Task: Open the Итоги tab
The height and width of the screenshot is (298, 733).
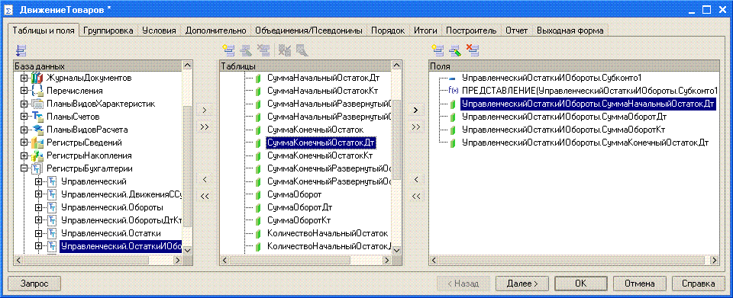Action: [425, 30]
